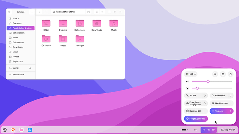Select Musik in the sidebar
239x134 pixels.
click(x=20, y=52)
